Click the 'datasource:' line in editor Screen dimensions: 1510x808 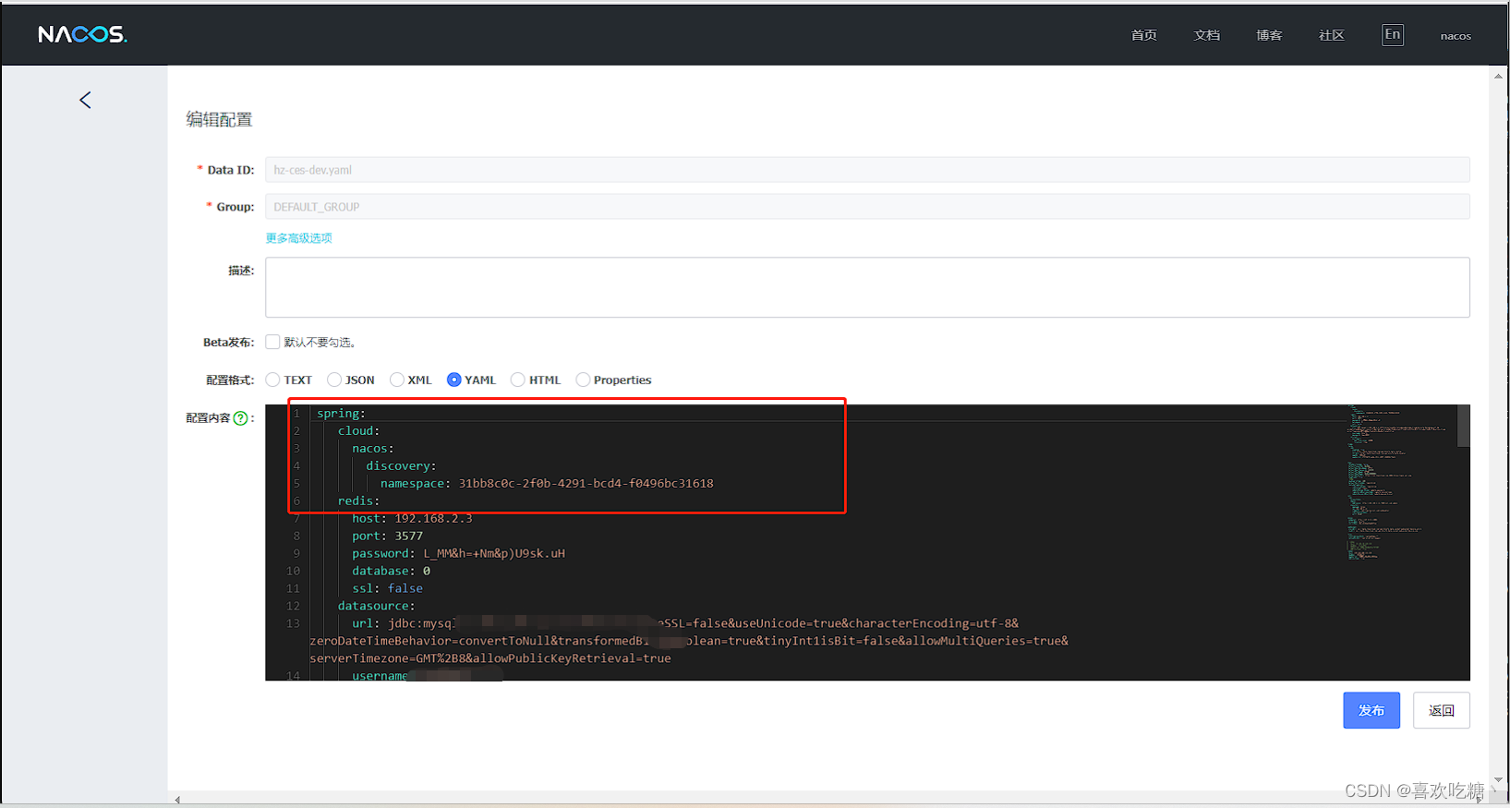[376, 607]
